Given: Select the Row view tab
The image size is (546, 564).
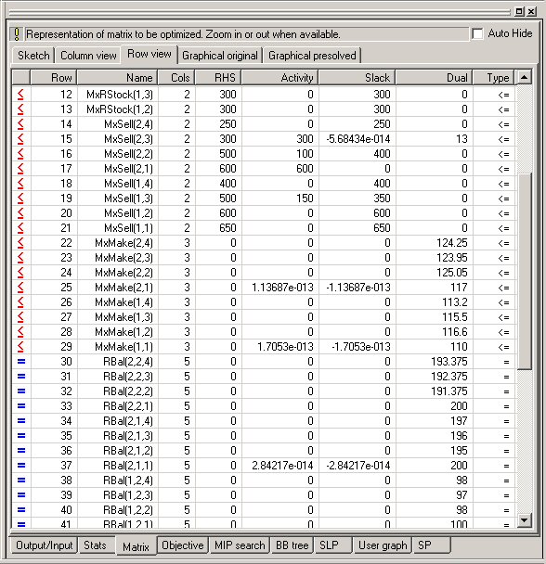Looking at the screenshot, I should click(x=149, y=54).
